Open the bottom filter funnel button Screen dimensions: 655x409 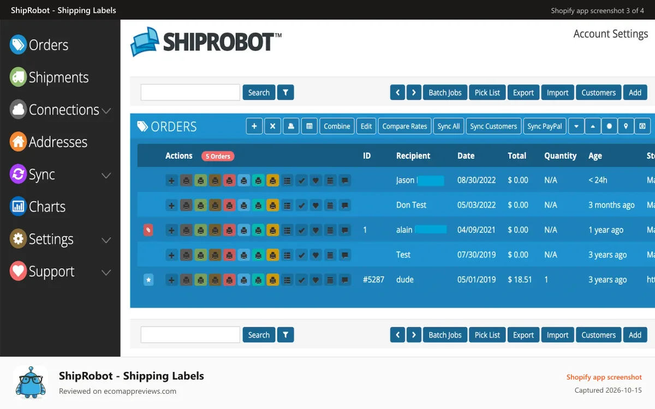pos(285,334)
